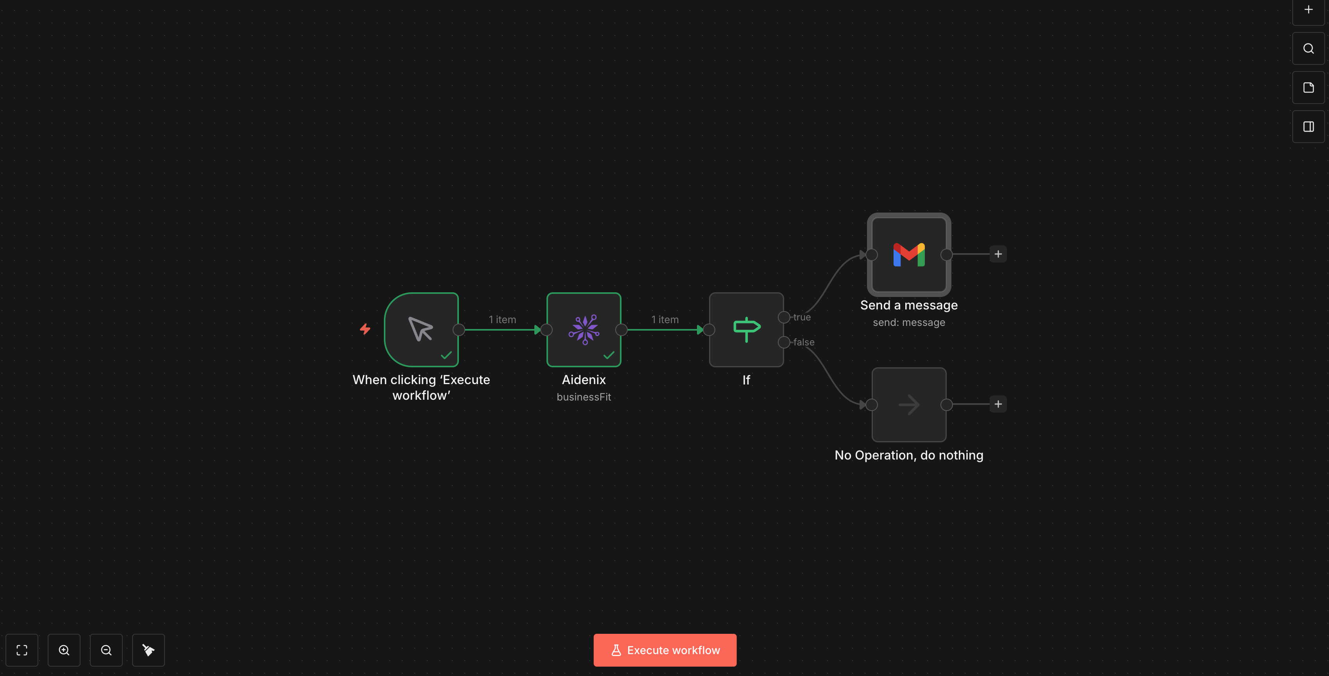This screenshot has height=676, width=1329.
Task: Click the Execute workflow button
Action: 664,650
